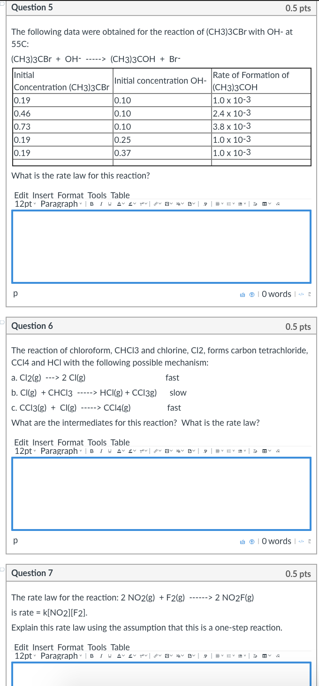Image resolution: width=319 pixels, height=686 pixels.
Task: Open the Format menu above Question 5 editor
Action: tap(70, 195)
